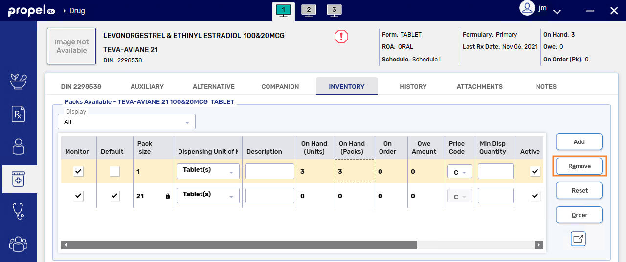The width and height of the screenshot is (626, 262).
Task: Open Dispensing Unit dropdown for pack 21
Action: point(208,195)
